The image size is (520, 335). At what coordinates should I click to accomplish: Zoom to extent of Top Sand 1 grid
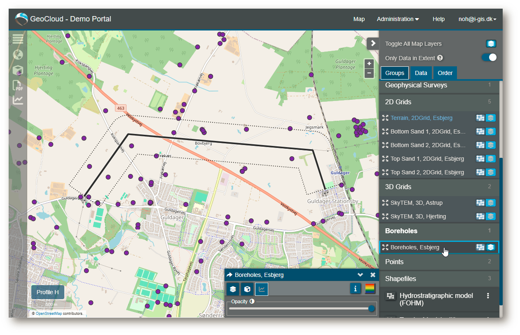coord(385,159)
